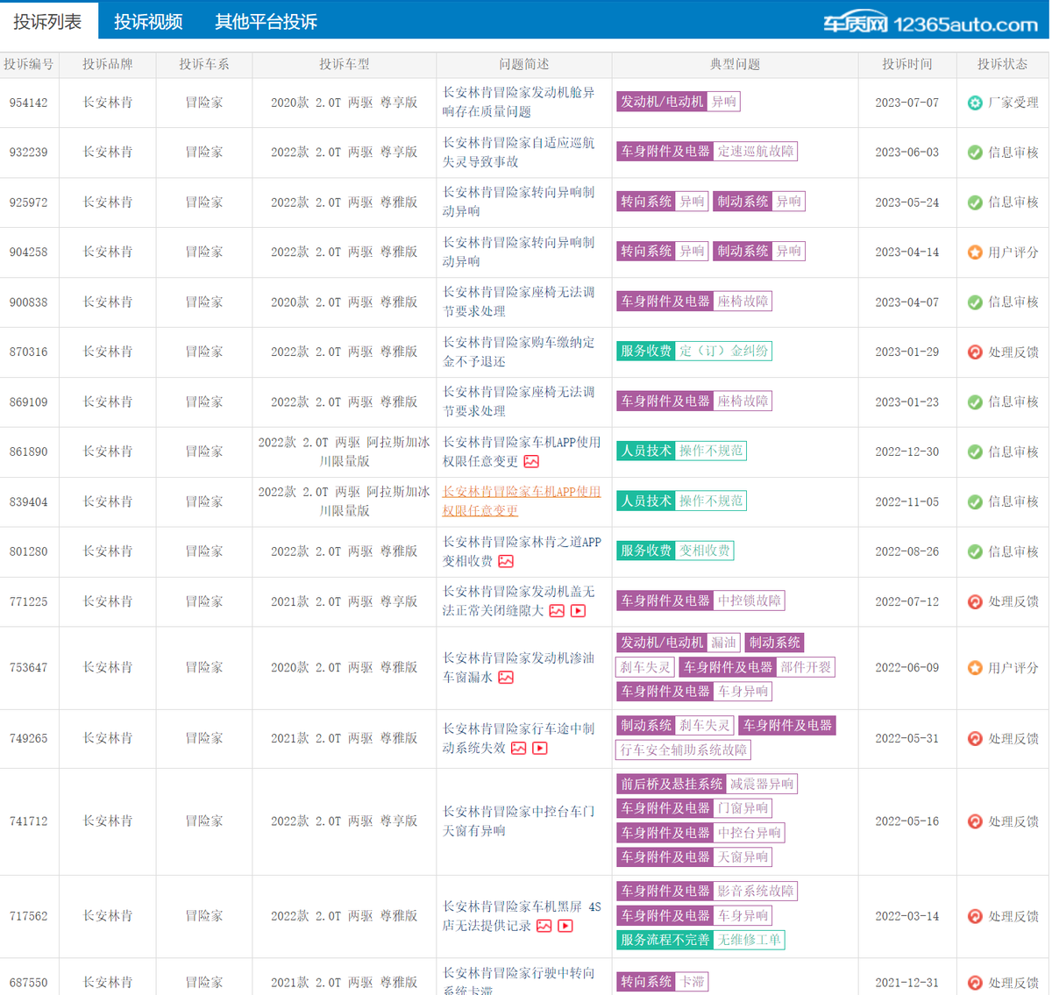1052x995 pixels.
Task: Click the green check icon for complaint 932239
Action: (975, 153)
